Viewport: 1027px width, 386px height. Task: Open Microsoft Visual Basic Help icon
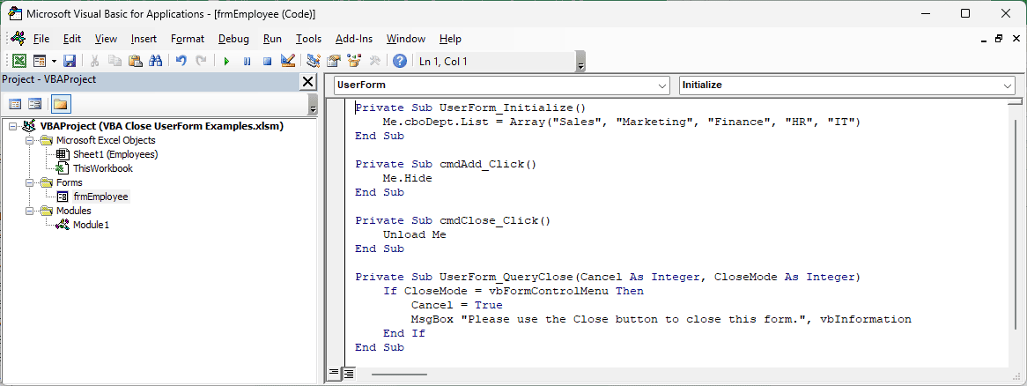pos(400,62)
